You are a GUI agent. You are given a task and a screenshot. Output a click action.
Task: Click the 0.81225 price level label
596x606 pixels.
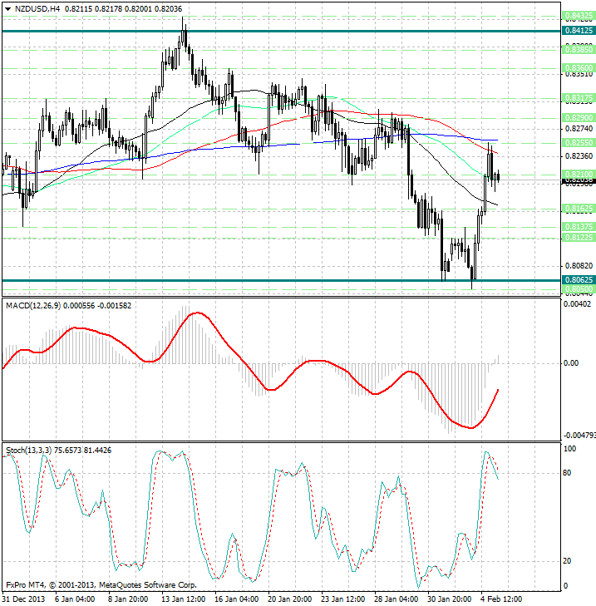coord(579,237)
